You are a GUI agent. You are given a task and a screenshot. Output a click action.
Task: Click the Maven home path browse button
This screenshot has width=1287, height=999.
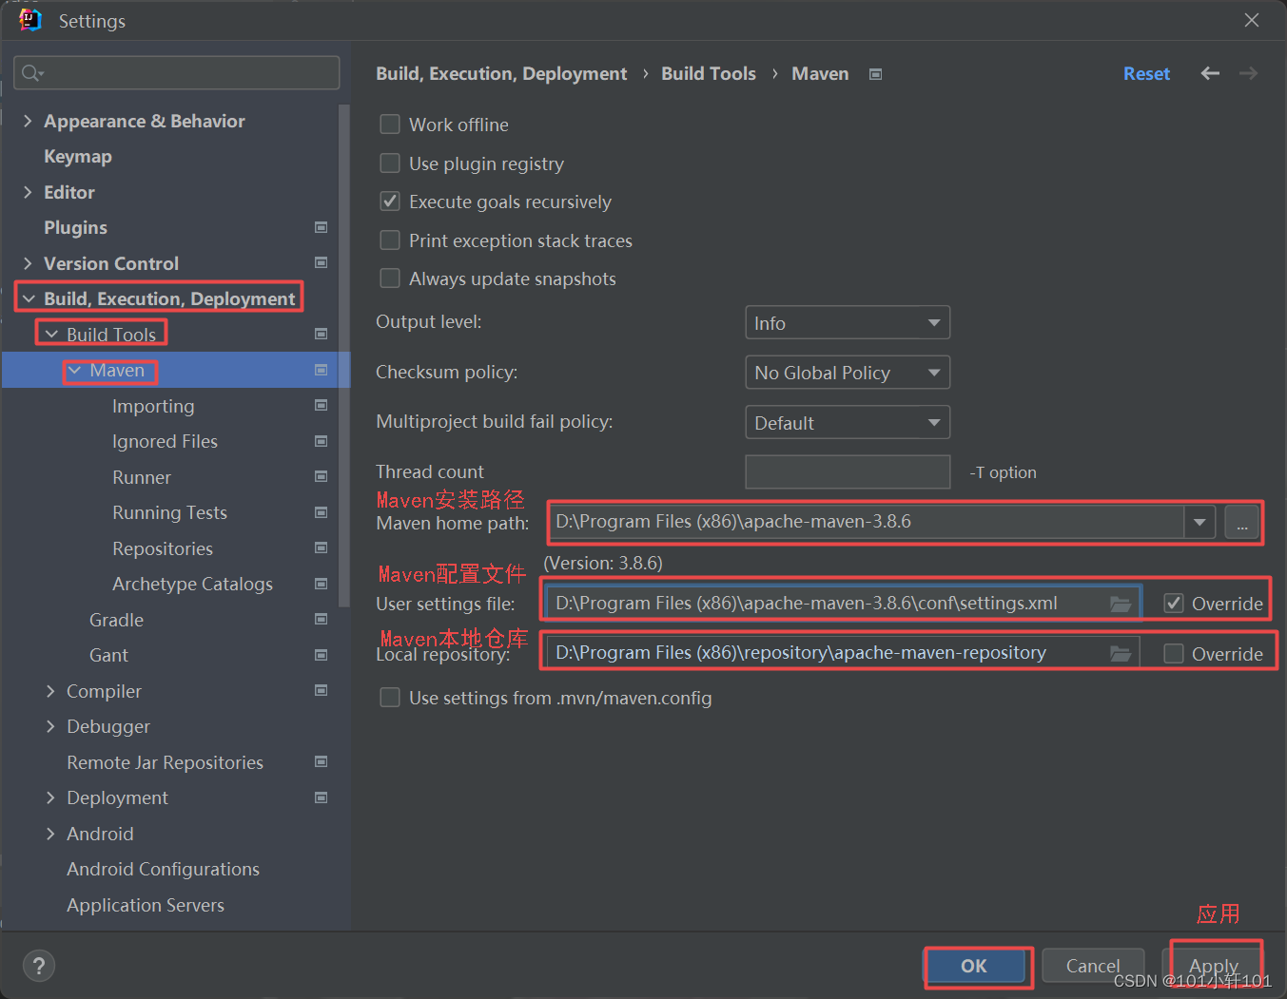[x=1242, y=522]
